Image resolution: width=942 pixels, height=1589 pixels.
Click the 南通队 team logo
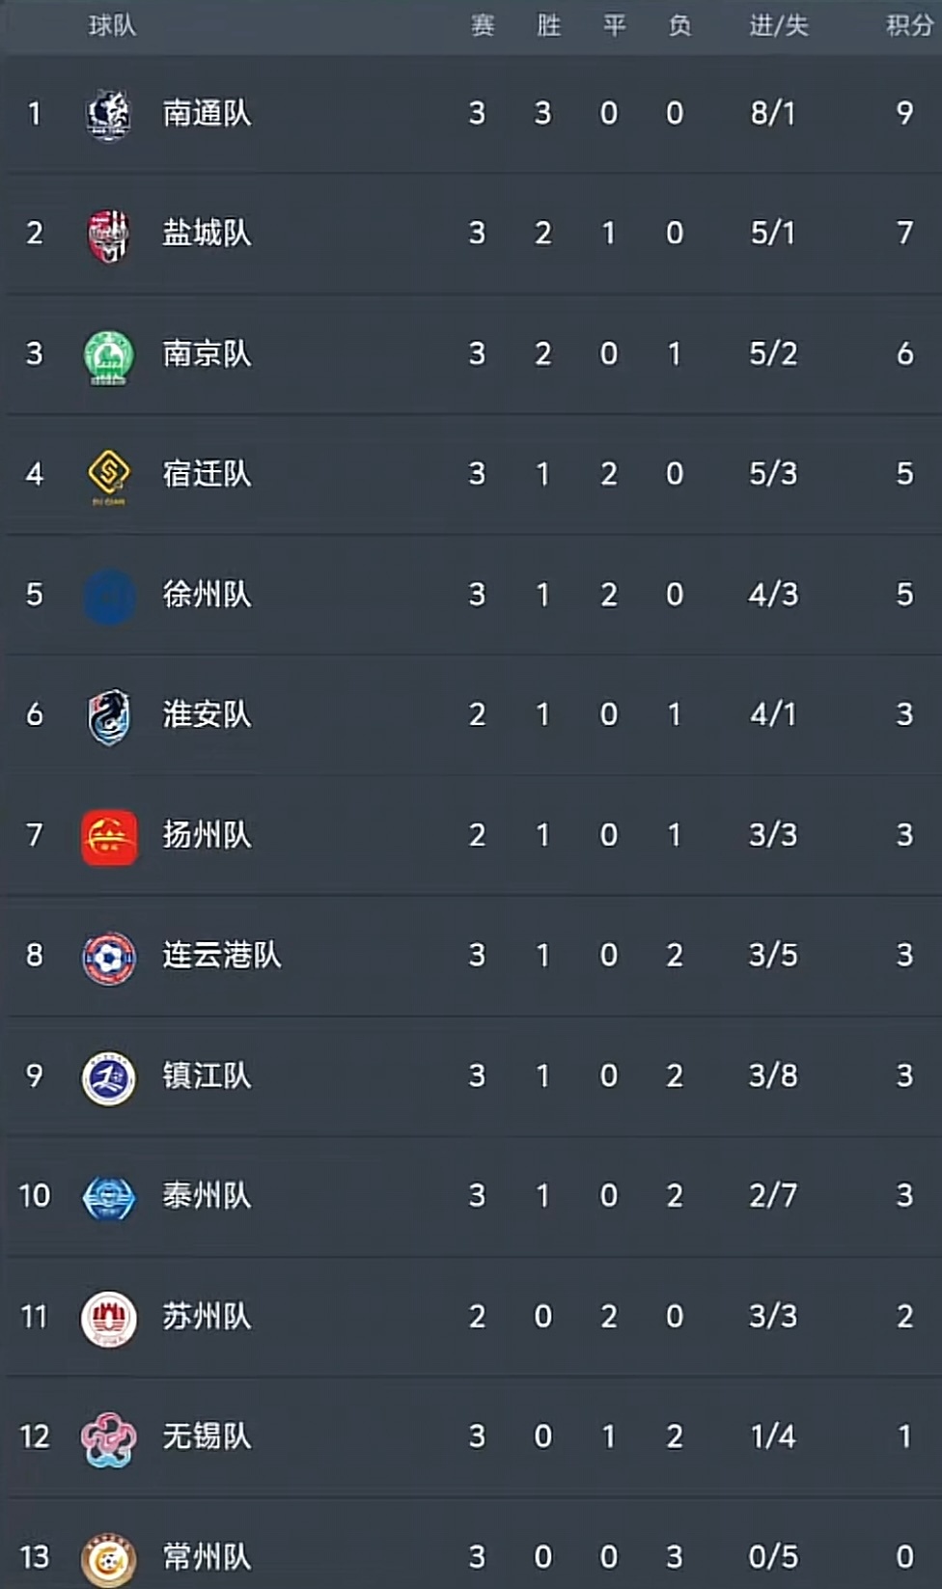[x=108, y=115]
